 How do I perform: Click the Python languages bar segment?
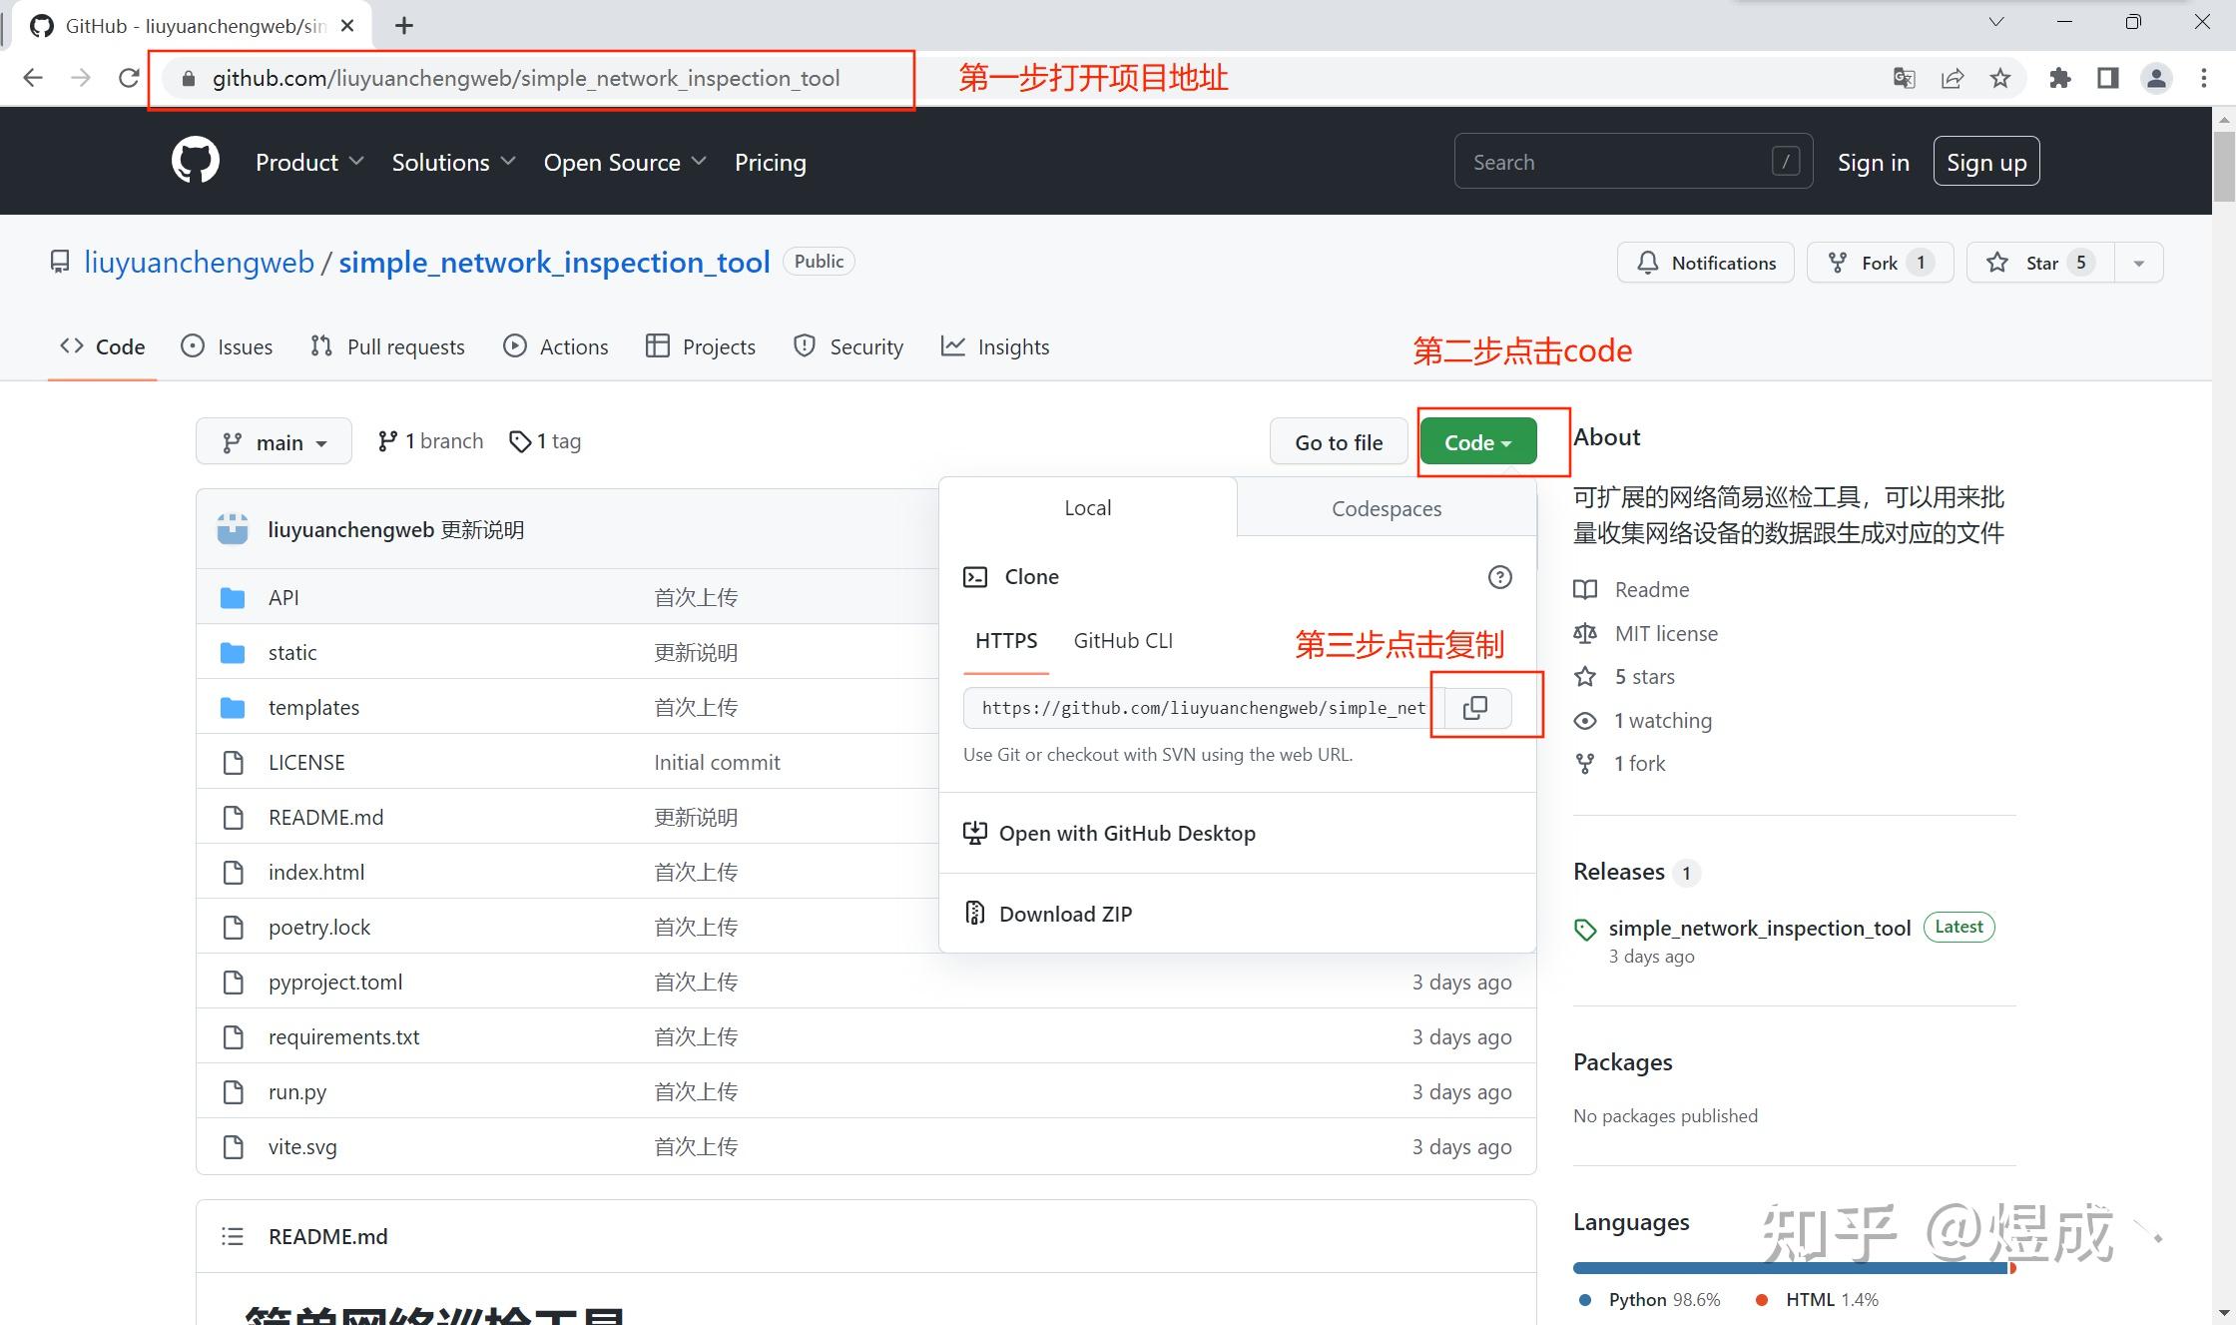coord(1787,1268)
